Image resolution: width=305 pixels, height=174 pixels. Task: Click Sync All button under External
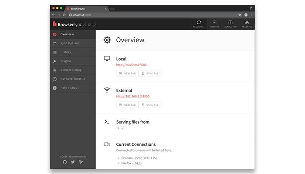150,105
